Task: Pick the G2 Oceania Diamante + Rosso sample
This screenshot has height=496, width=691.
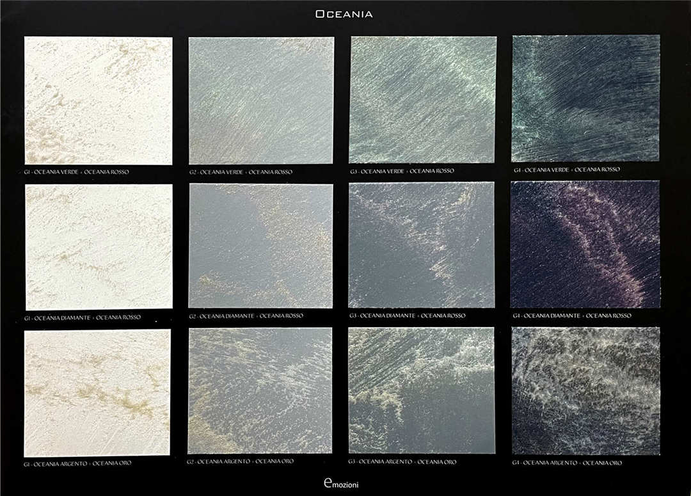Action: (261, 246)
